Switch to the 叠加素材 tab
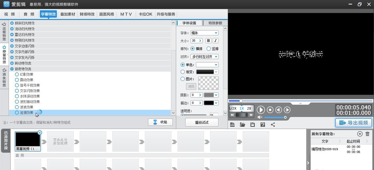The height and width of the screenshot is (170, 374). click(x=68, y=14)
